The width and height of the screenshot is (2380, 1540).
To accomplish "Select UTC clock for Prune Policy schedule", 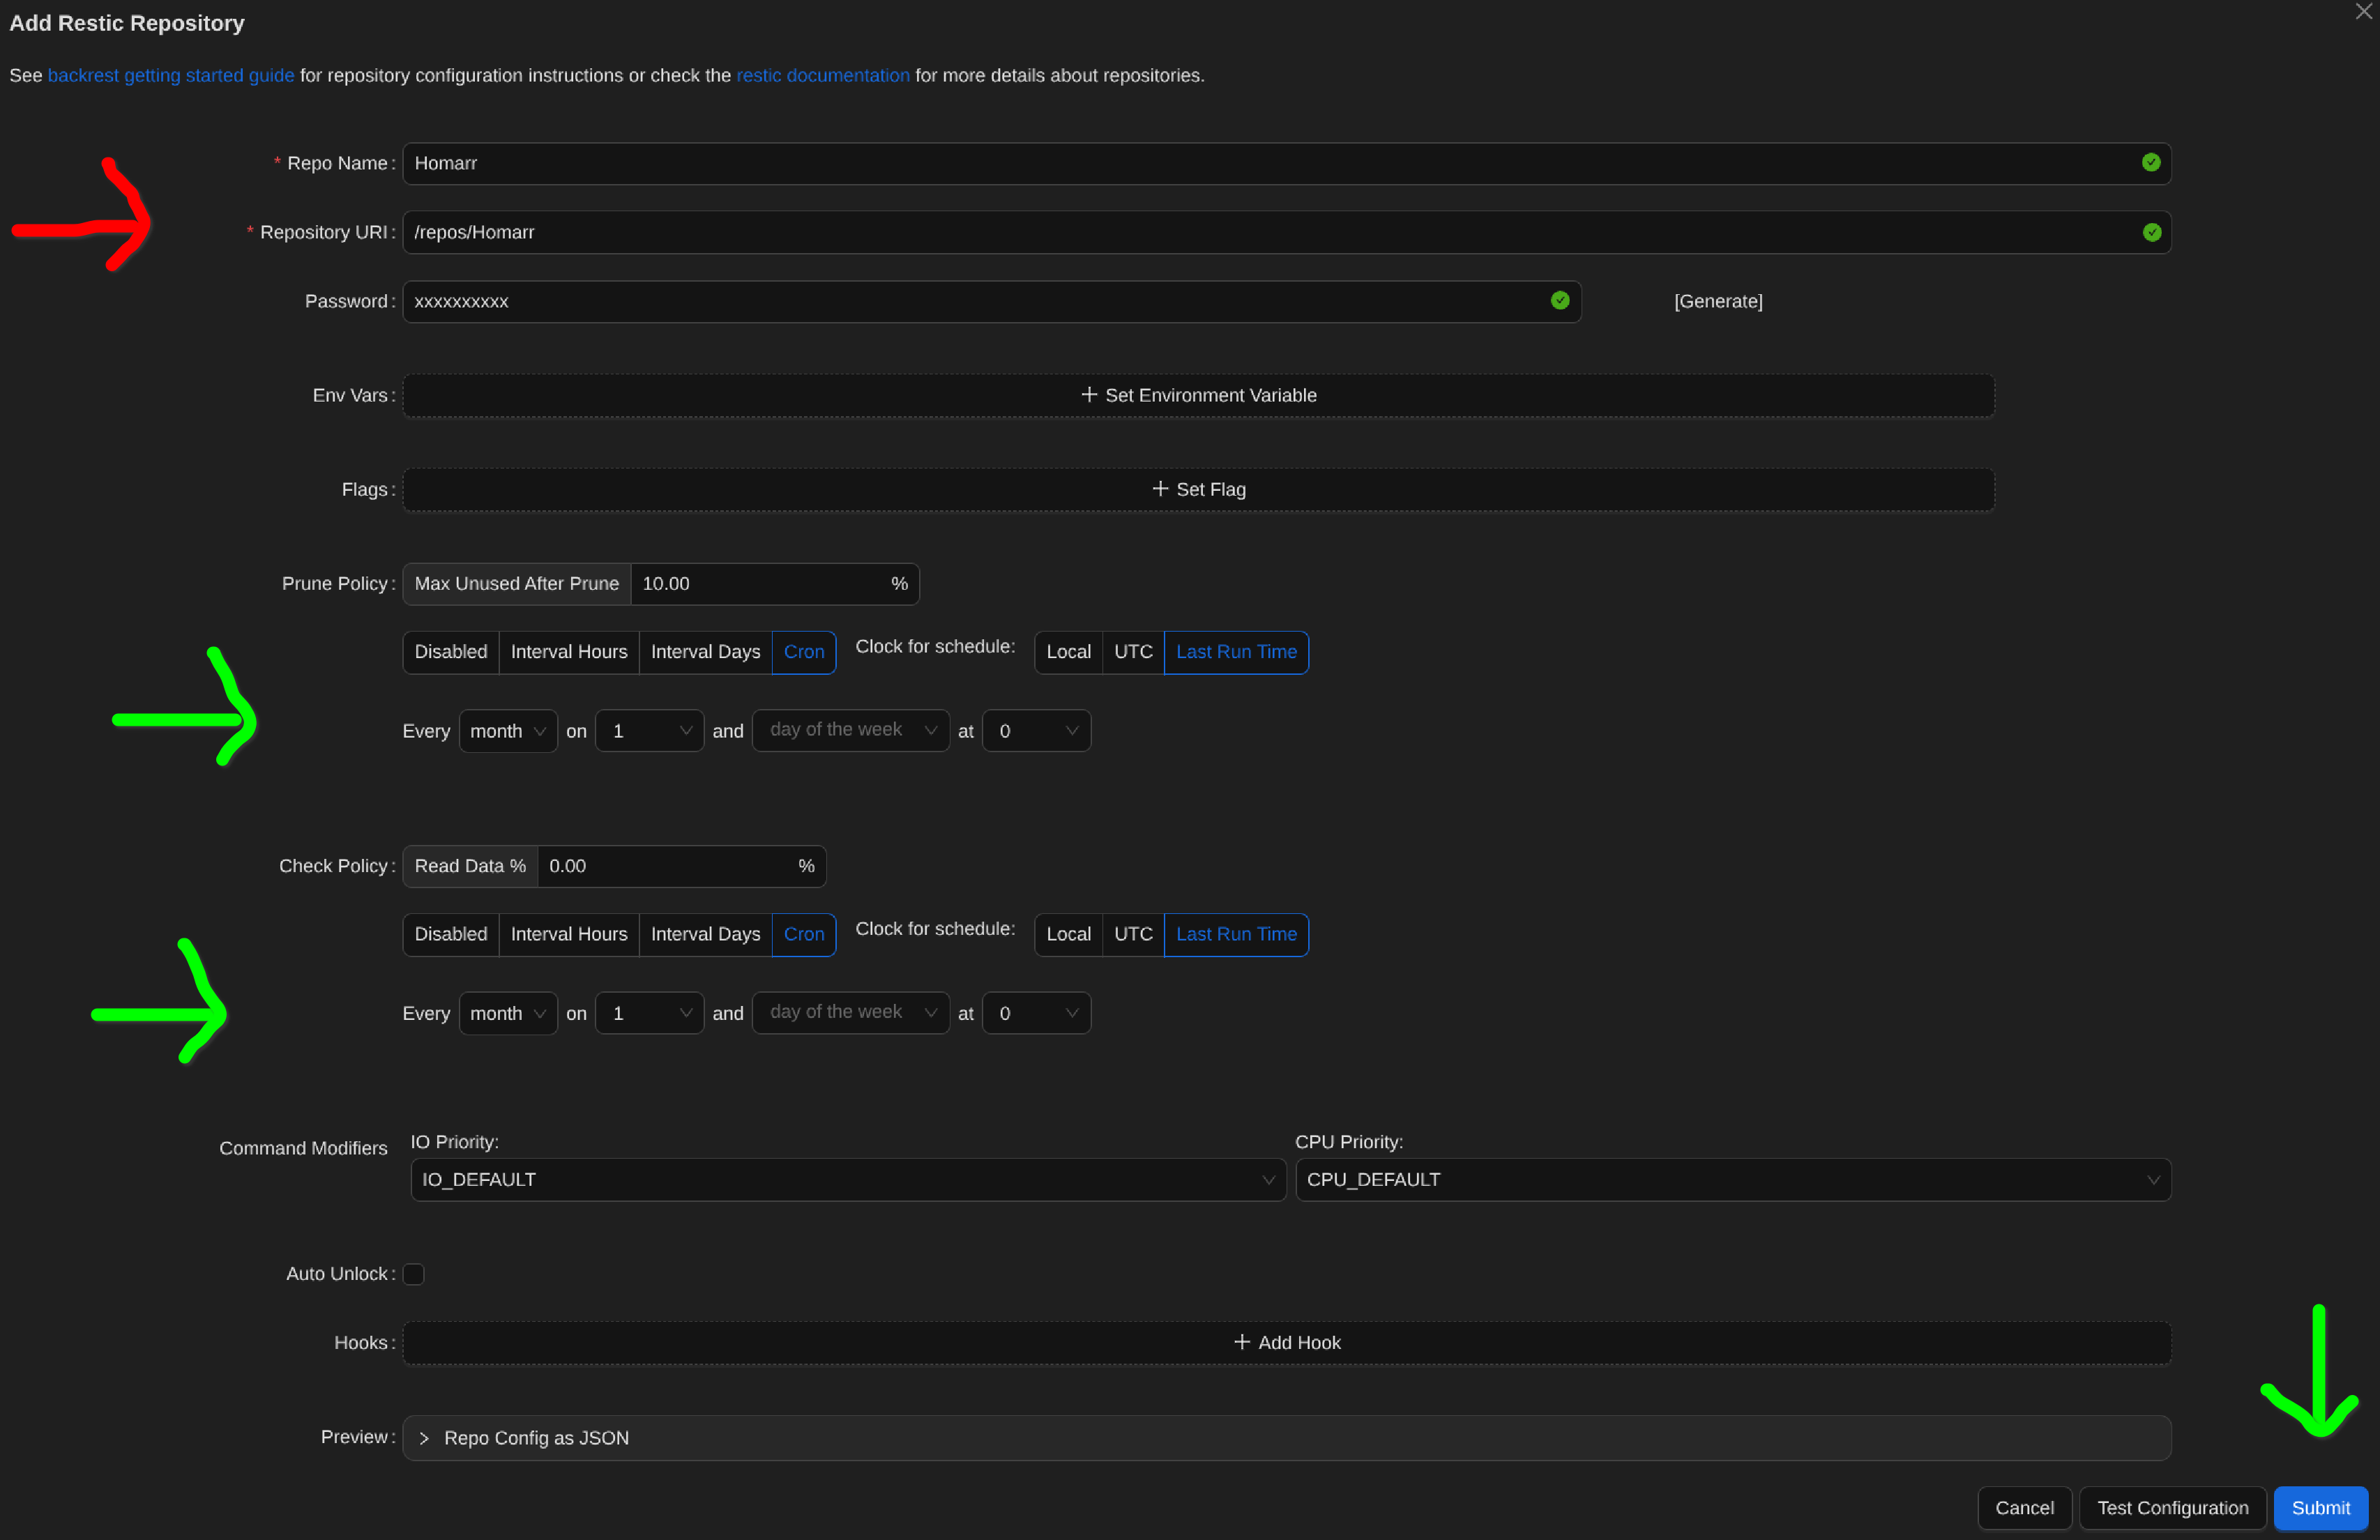I will (1133, 652).
